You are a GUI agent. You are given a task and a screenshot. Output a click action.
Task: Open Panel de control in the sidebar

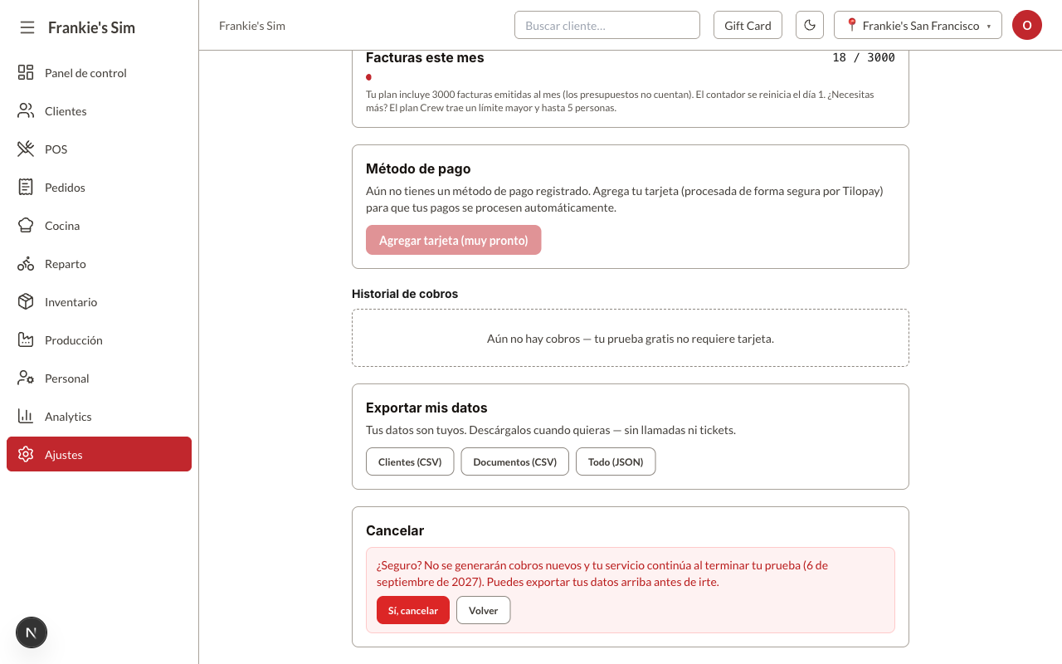coord(99,72)
